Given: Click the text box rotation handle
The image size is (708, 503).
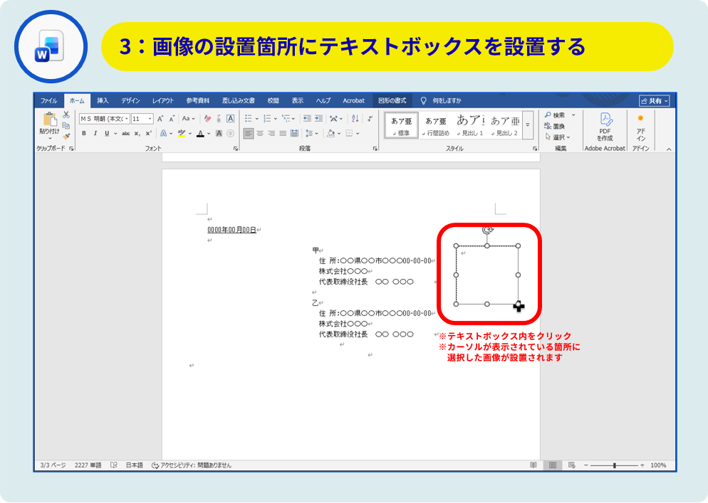Looking at the screenshot, I should pyautogui.click(x=487, y=229).
